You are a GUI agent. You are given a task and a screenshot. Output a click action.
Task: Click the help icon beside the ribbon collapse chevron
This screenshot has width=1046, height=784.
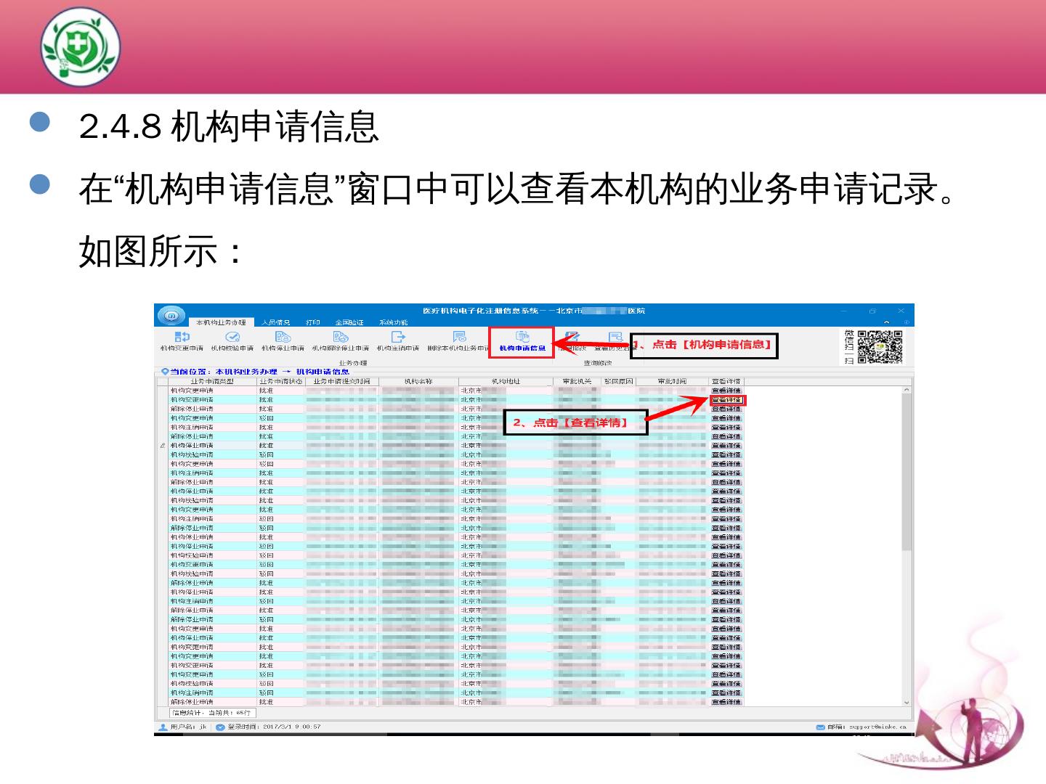(x=906, y=322)
